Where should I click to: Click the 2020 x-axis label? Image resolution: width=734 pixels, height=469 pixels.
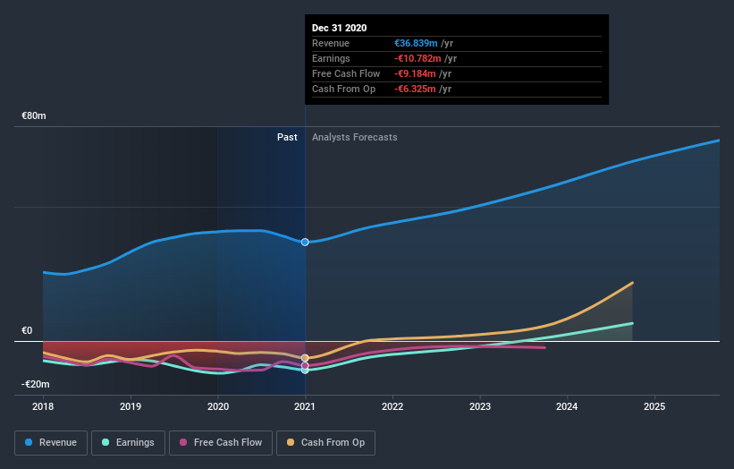pos(218,406)
